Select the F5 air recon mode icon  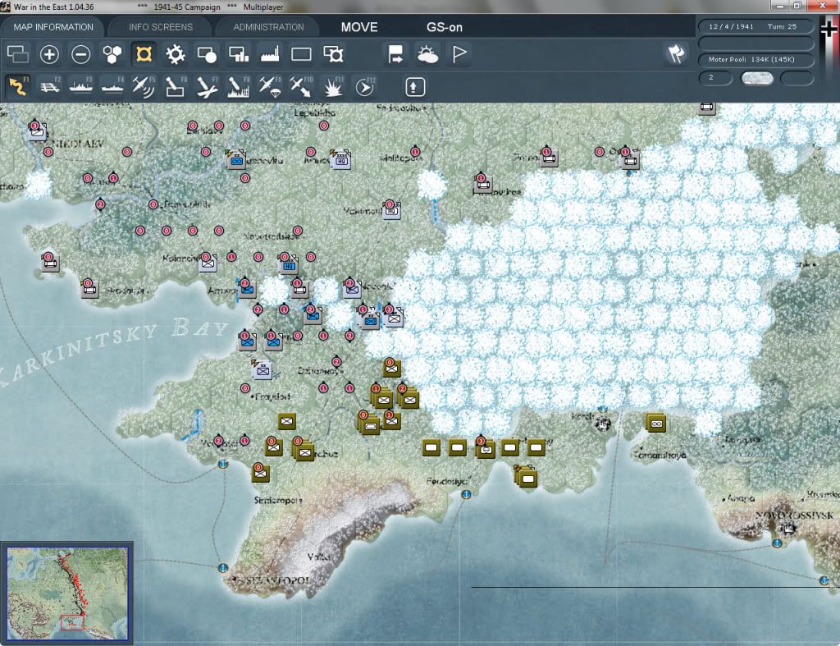coord(144,86)
